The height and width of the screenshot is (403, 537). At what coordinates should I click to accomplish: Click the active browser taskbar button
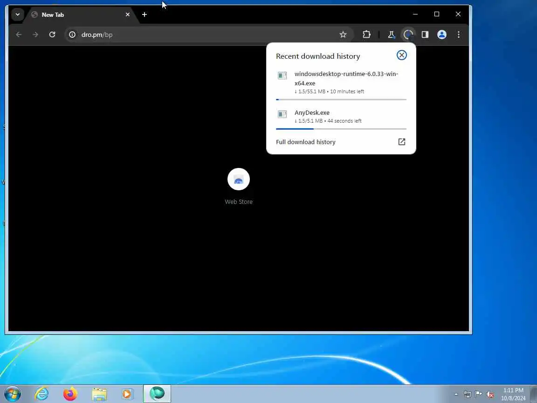pos(157,394)
